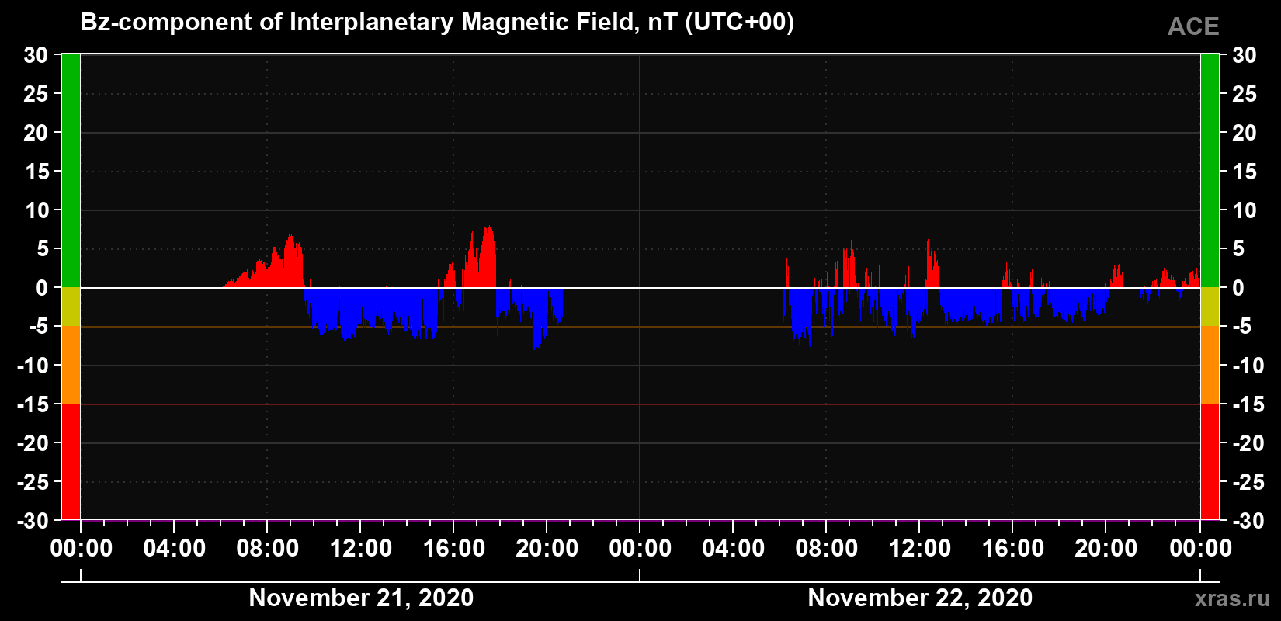Click the 04:00 time label for November 22

point(733,549)
